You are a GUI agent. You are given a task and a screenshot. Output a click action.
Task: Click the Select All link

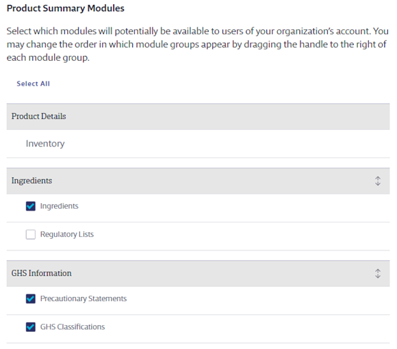pyautogui.click(x=33, y=83)
